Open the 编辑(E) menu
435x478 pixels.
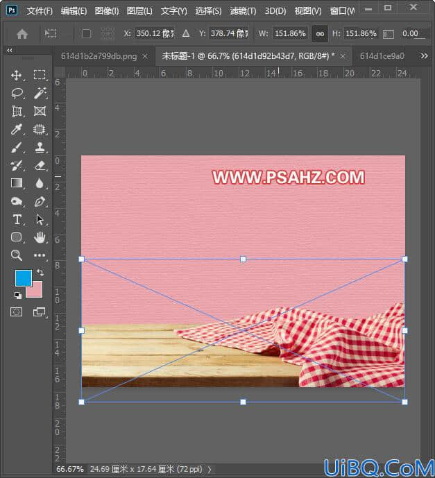point(74,11)
